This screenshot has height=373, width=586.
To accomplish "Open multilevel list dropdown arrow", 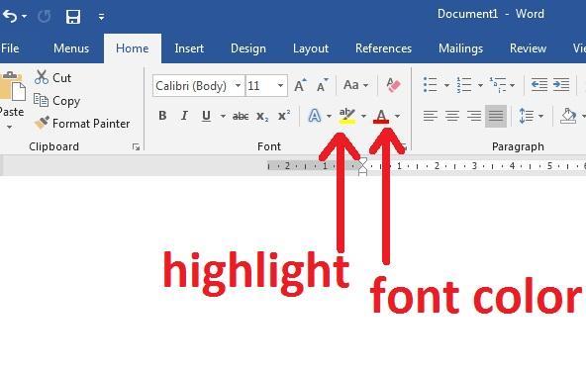I will pos(513,85).
